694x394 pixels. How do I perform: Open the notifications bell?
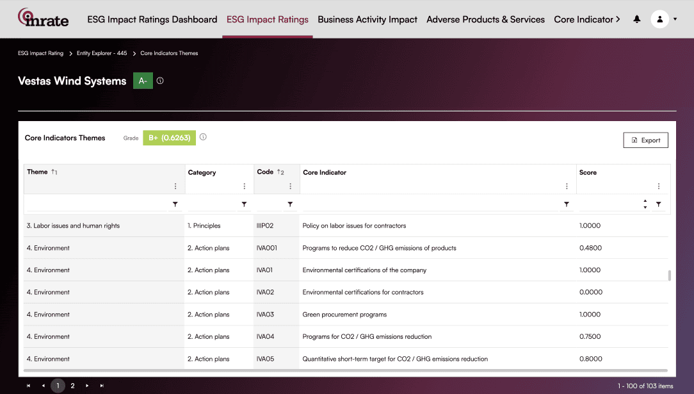636,19
